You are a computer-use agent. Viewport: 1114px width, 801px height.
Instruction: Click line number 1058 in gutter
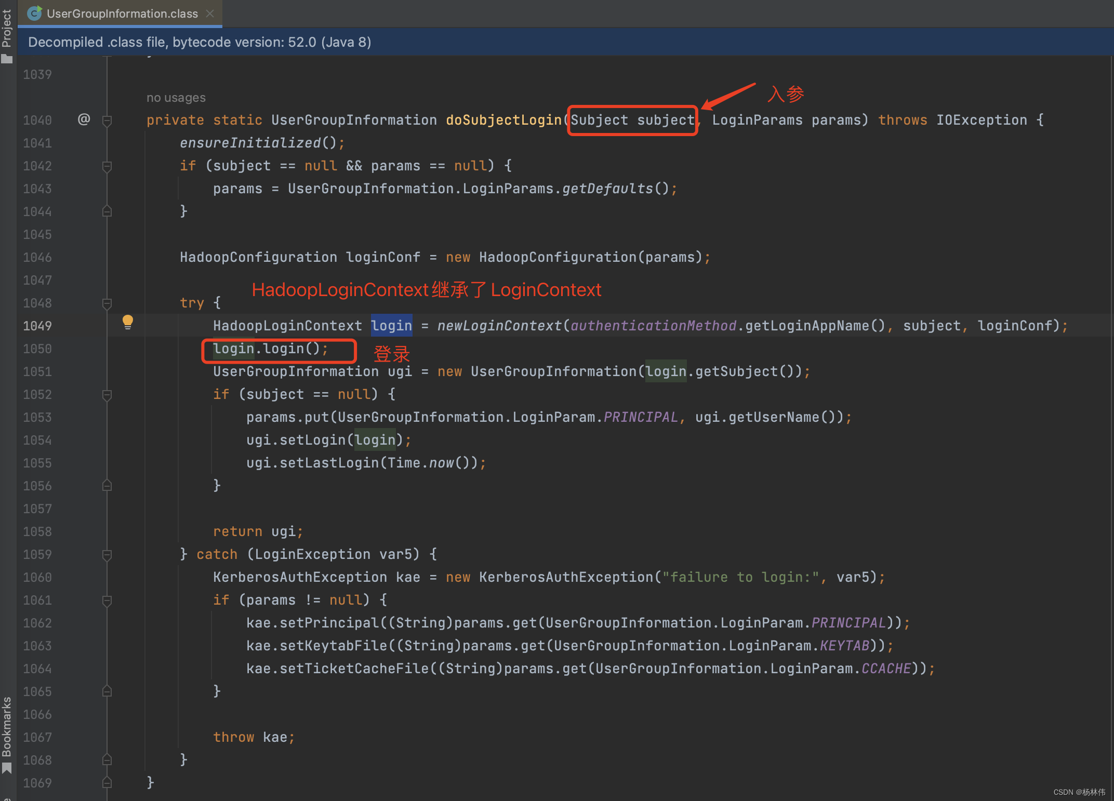[37, 531]
